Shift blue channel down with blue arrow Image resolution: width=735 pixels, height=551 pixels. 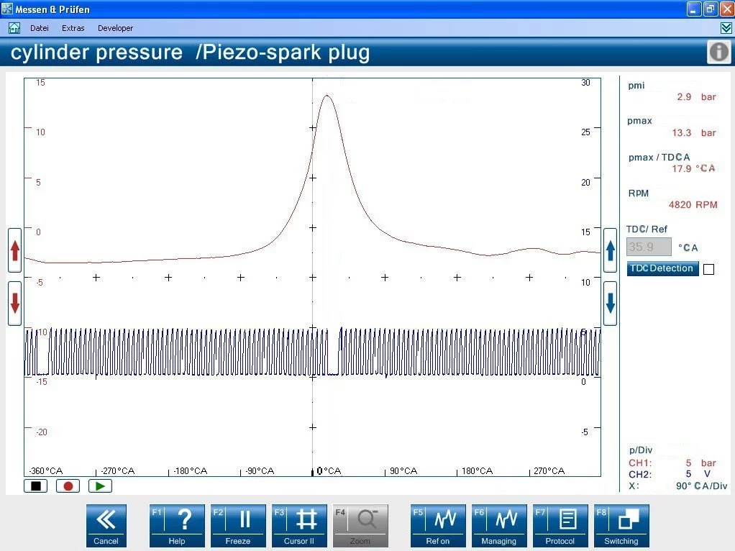pyautogui.click(x=610, y=304)
